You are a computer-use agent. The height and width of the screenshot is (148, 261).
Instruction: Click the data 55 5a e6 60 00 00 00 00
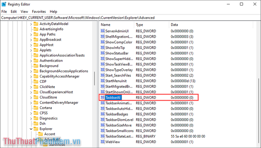click(x=188, y=136)
